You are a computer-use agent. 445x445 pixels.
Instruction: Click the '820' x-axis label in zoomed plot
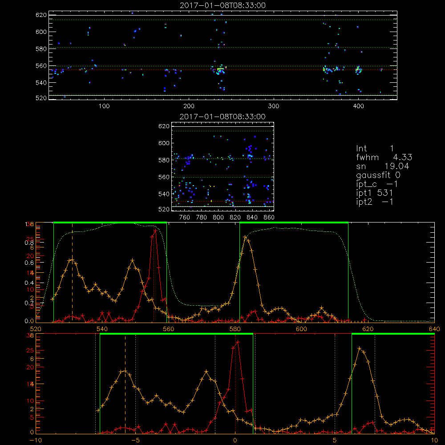coord(235,218)
